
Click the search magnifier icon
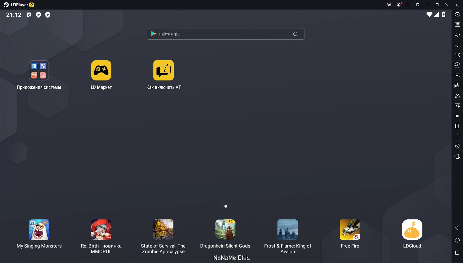click(295, 34)
